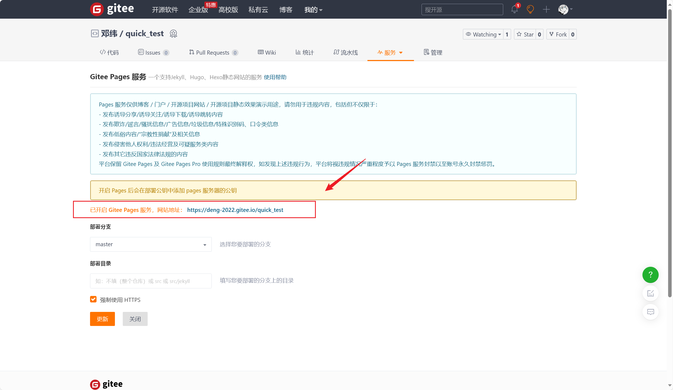Open the notifications bell icon
The height and width of the screenshot is (390, 673).
pos(514,9)
